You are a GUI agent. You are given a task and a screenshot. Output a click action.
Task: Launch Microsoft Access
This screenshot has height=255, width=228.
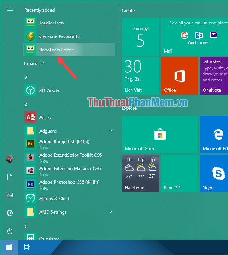tap(46, 118)
